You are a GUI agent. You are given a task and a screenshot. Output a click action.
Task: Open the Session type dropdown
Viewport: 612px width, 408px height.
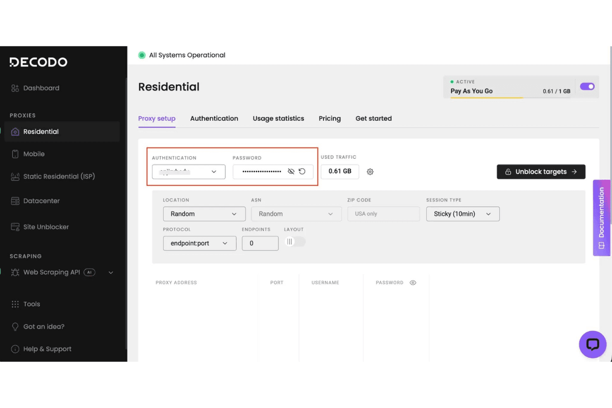(463, 214)
